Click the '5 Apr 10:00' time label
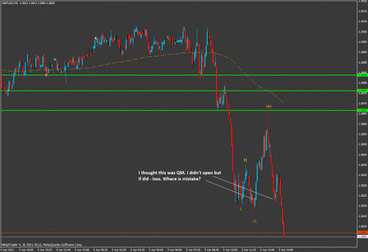This screenshot has width=368, height=252. click(x=231, y=250)
